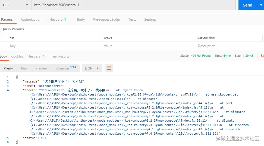Toggle the wrap lines icon
Image resolution: width=264 pixels, height=146 pixels.
[109, 68]
